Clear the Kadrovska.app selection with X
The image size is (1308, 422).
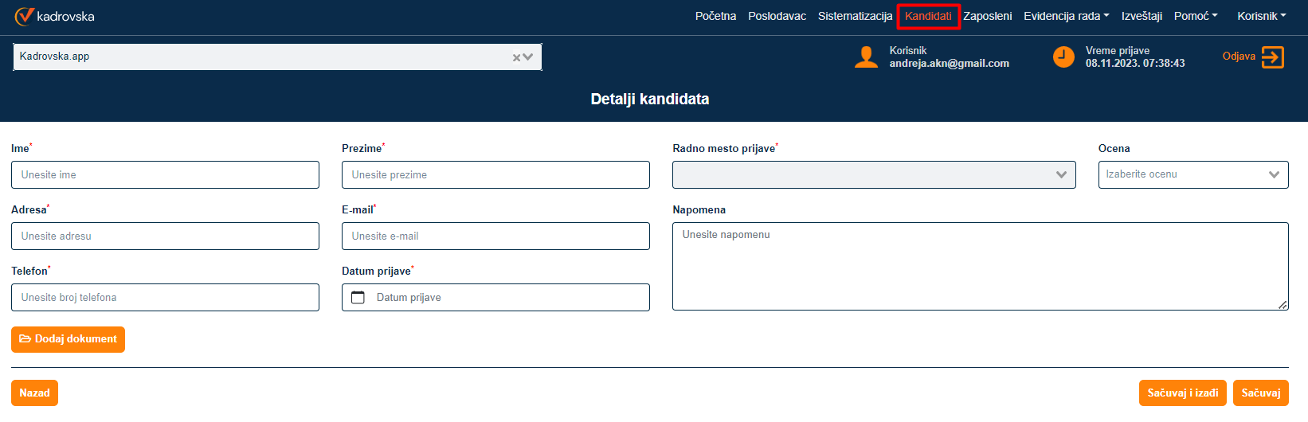click(515, 57)
